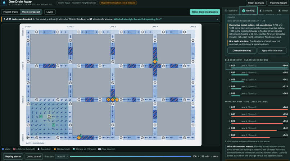
Task: Activate Place storage pit mode
Action: pos(31,12)
